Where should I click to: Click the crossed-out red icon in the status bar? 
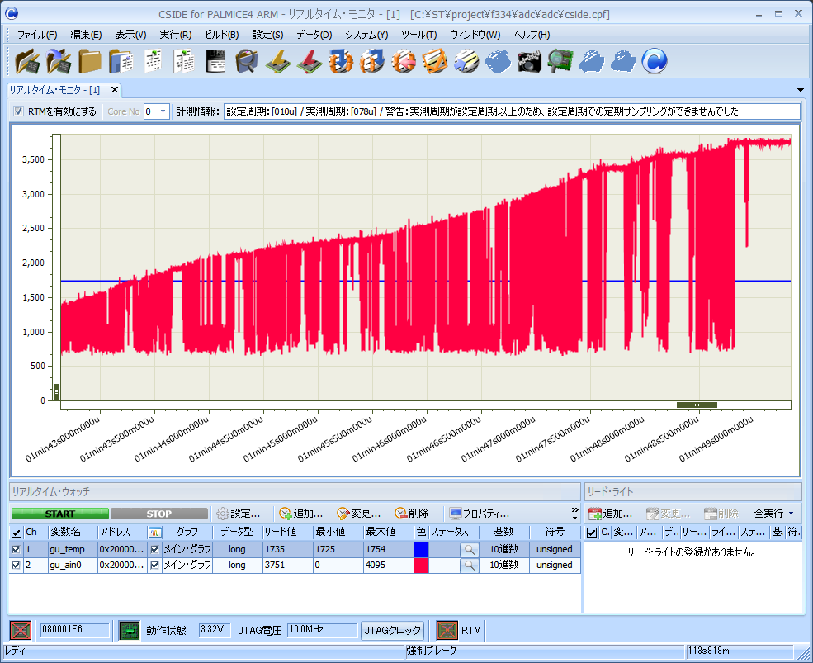pyautogui.click(x=21, y=630)
